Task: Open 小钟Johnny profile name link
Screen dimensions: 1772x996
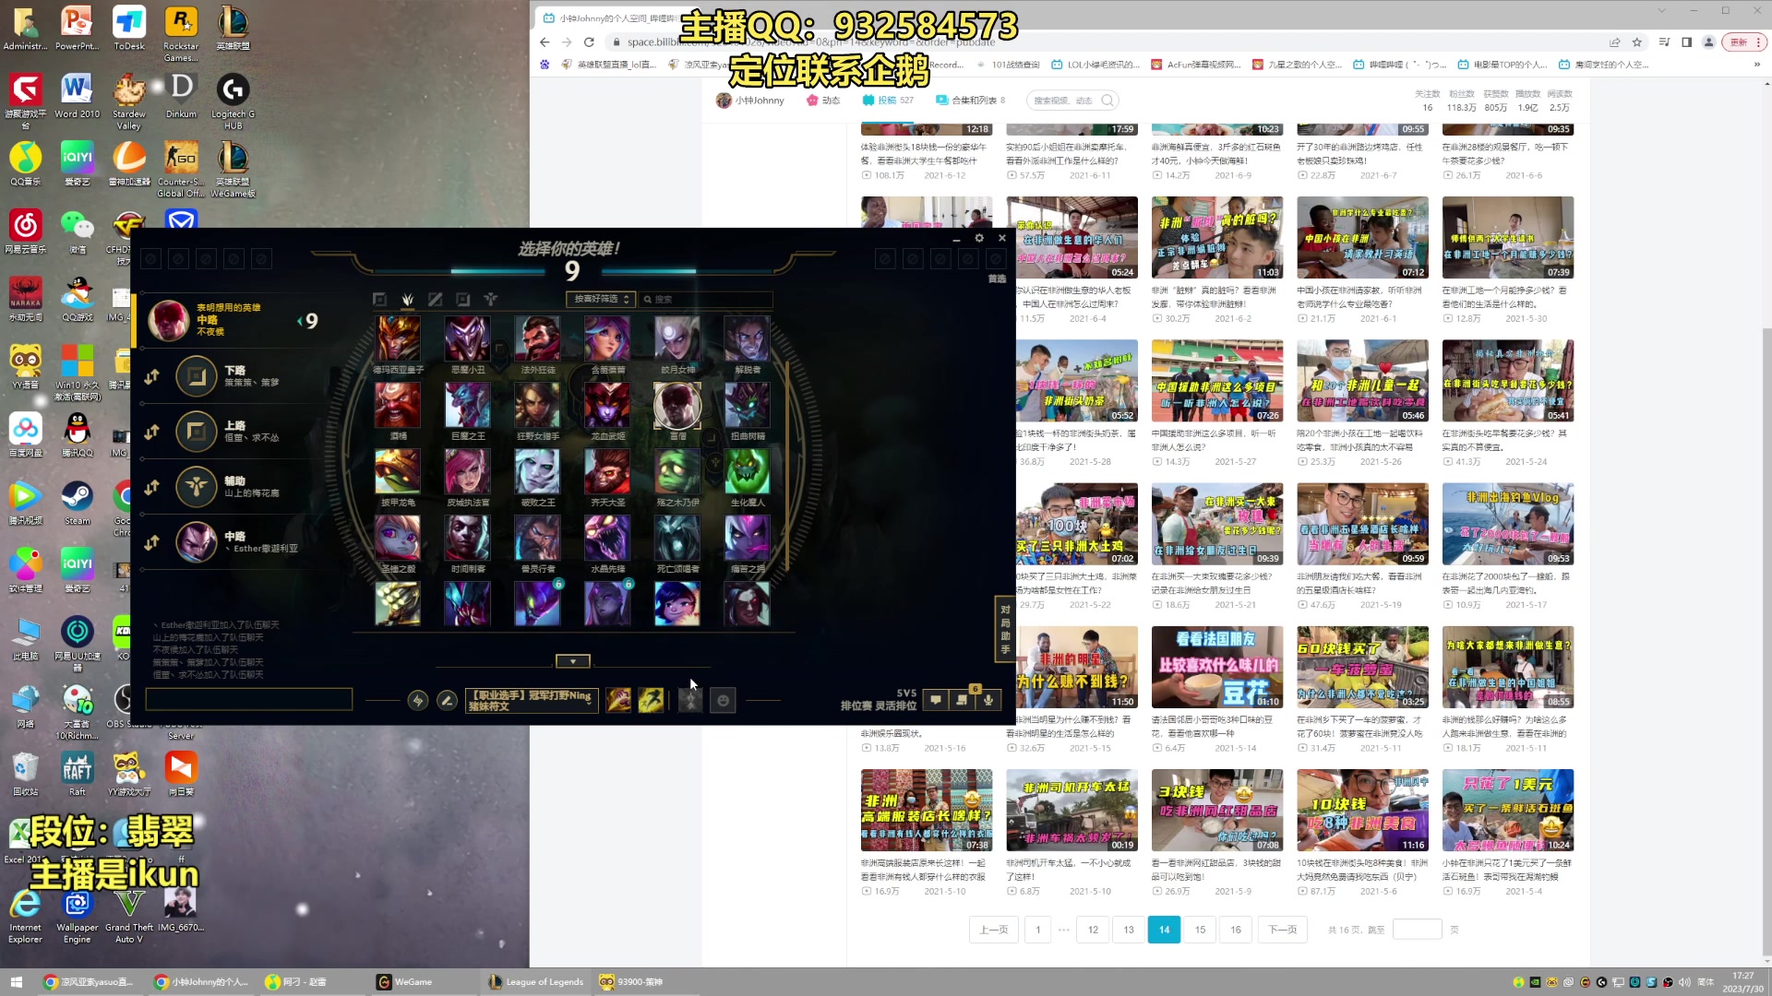Action: (x=760, y=101)
